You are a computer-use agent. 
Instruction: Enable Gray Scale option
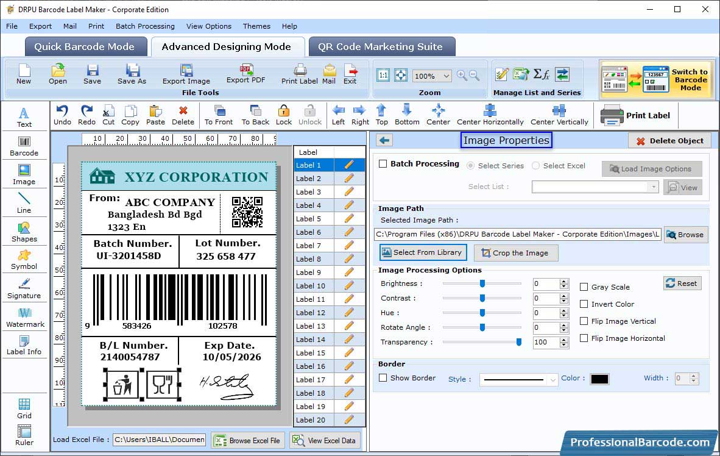[584, 287]
